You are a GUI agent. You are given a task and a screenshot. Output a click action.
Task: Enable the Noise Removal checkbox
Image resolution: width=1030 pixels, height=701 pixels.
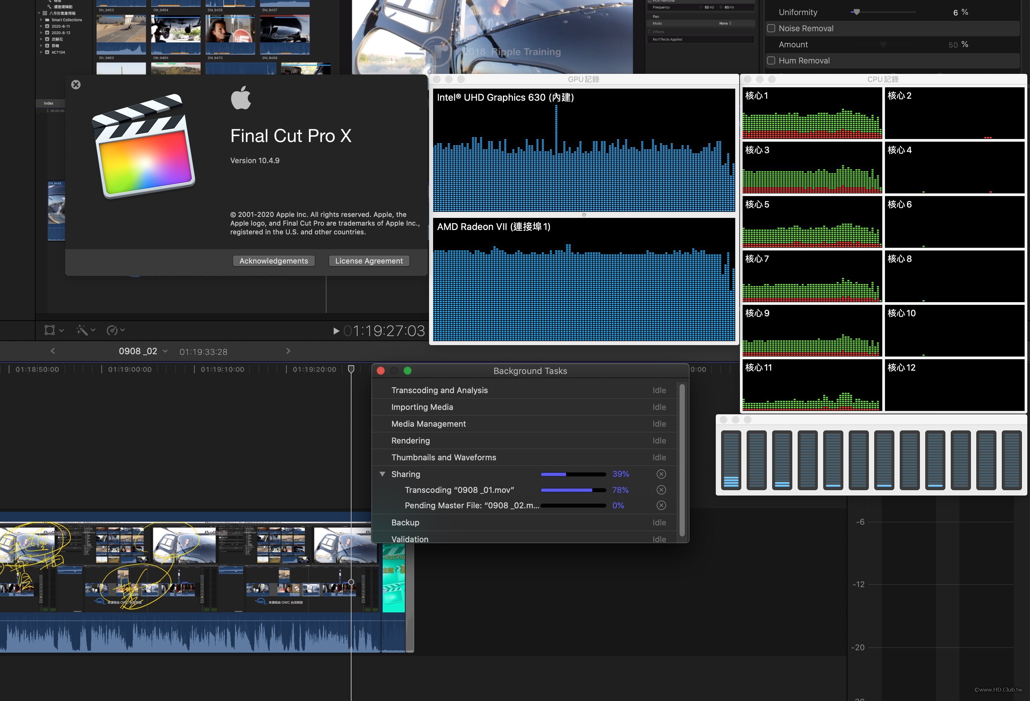pyautogui.click(x=771, y=28)
